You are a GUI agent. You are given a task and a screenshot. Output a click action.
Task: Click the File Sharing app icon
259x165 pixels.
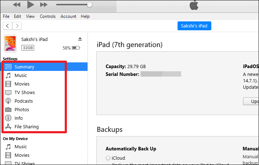click(x=8, y=127)
